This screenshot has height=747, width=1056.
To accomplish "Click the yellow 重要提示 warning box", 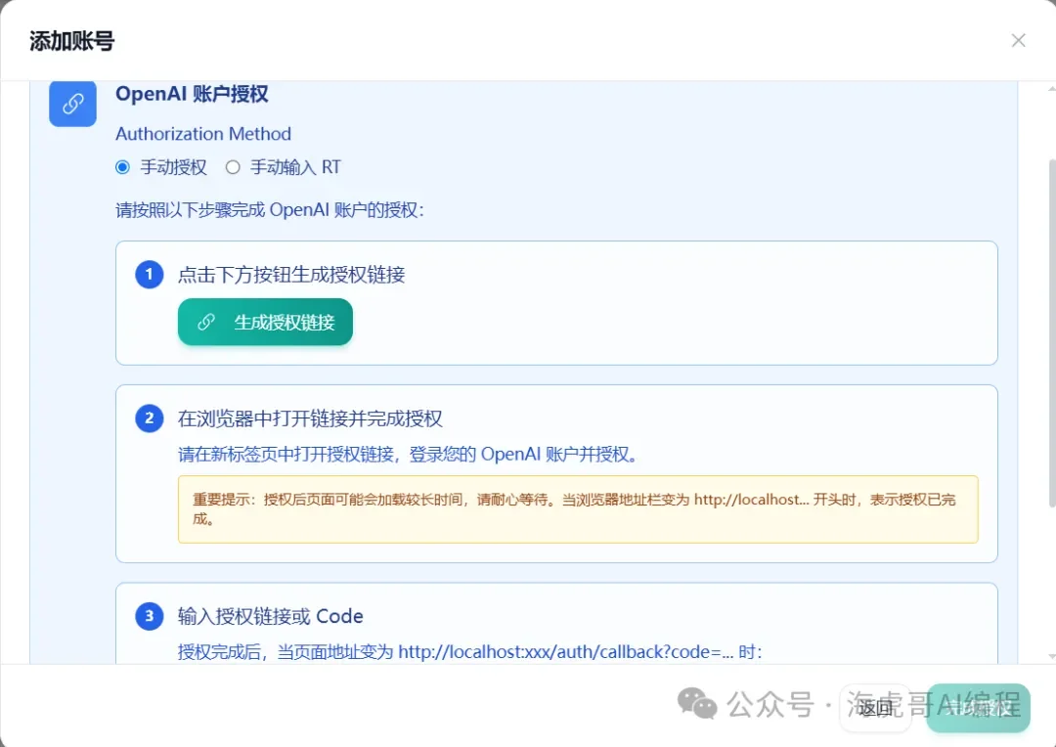I will click(577, 508).
